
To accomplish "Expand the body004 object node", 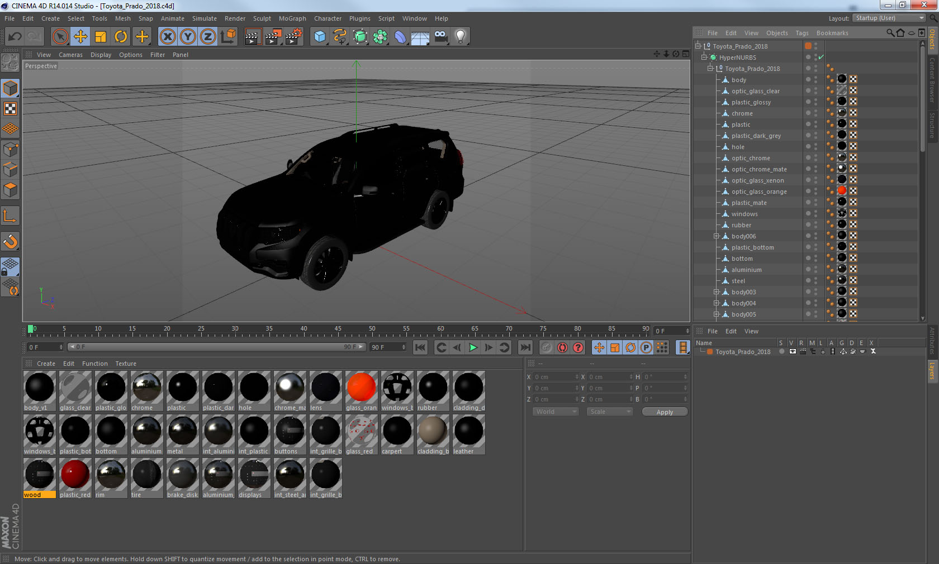I will point(717,303).
